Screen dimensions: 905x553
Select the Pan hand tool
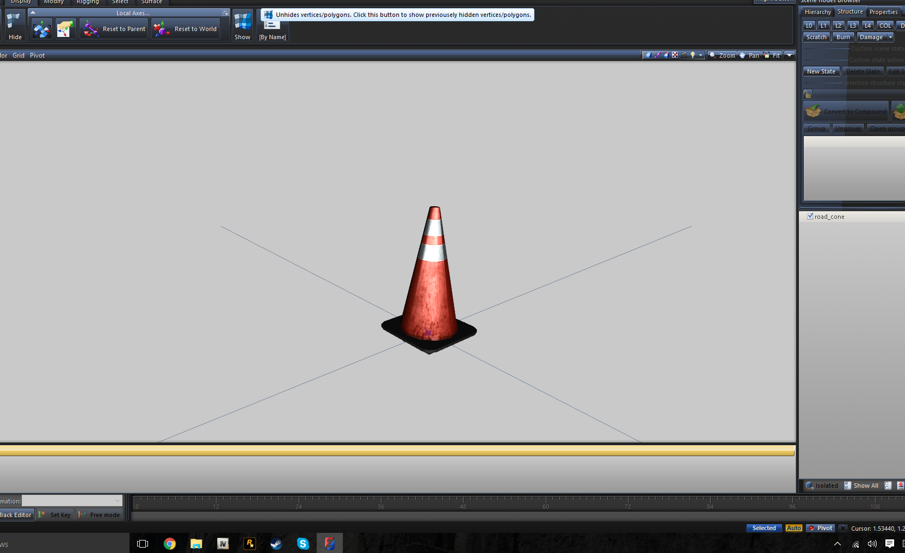point(749,56)
